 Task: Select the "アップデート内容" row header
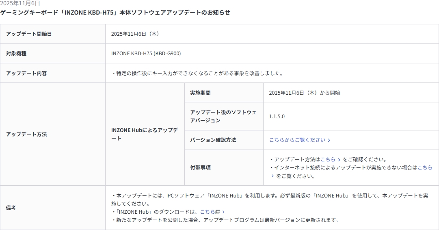click(26, 73)
